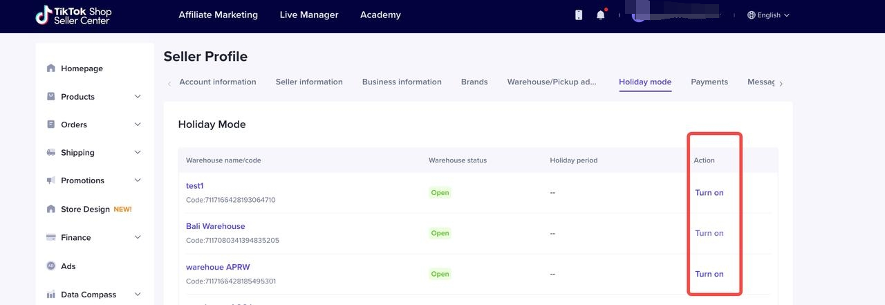Open the mobile phone icon in header
Screen dimensions: 885x305
579,15
